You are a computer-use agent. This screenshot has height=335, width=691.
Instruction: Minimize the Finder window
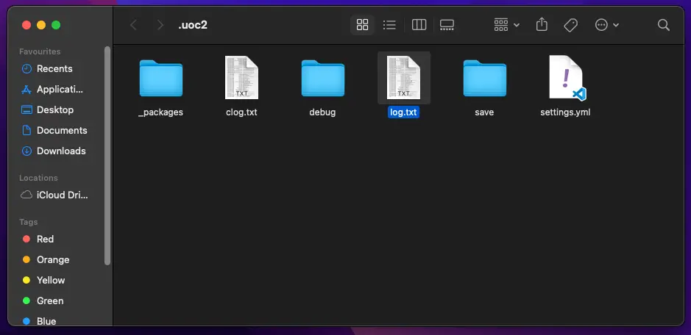[x=41, y=25]
